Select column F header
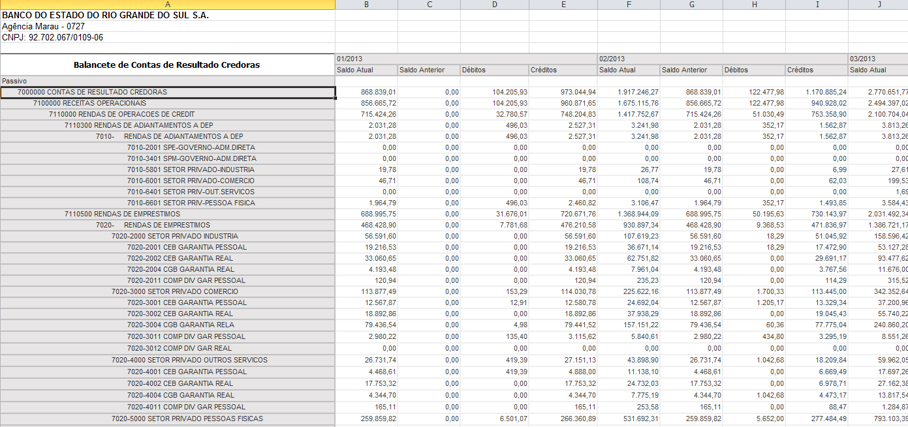Image resolution: width=908 pixels, height=427 pixels. coord(628,5)
